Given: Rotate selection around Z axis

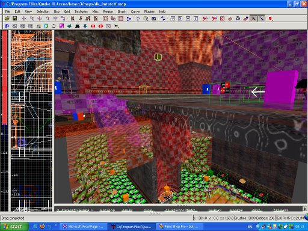Looking at the screenshot, I should (x=63, y=19).
